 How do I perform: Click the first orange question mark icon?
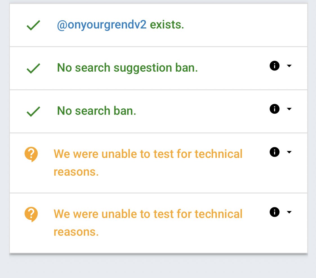(x=31, y=155)
